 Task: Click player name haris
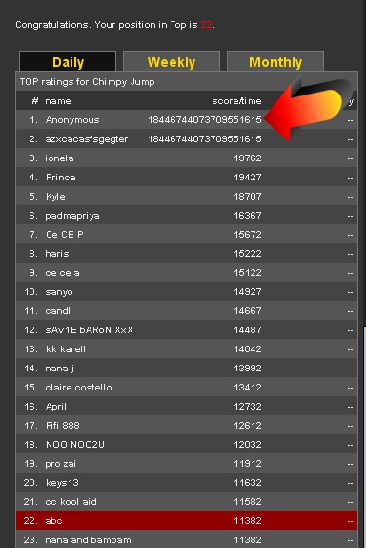point(57,254)
